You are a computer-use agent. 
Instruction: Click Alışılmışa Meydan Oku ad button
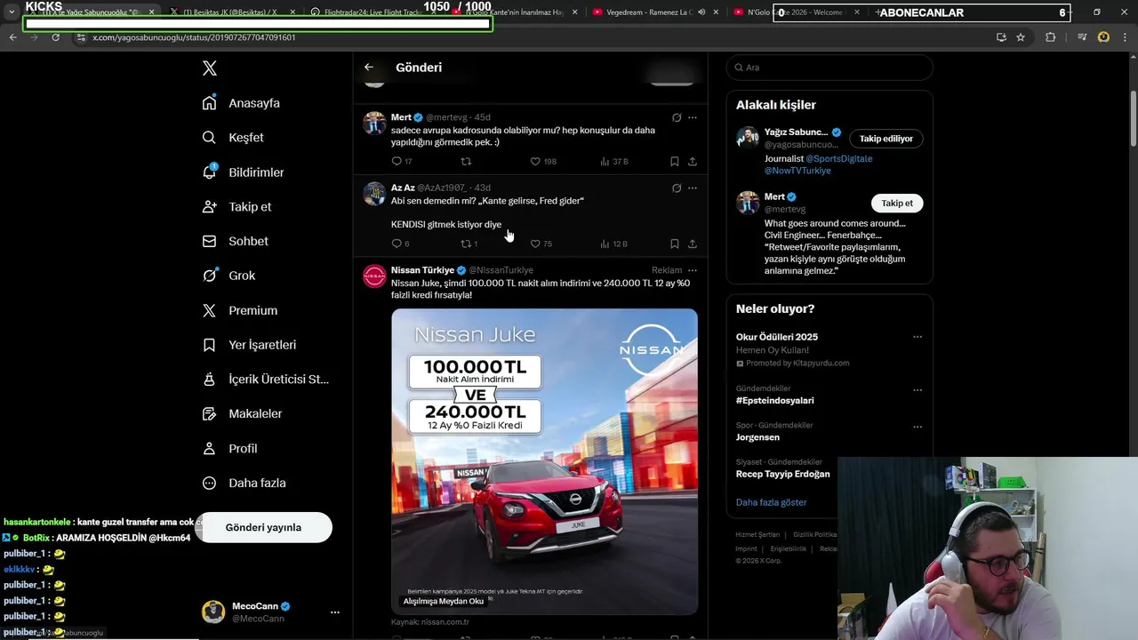444,601
